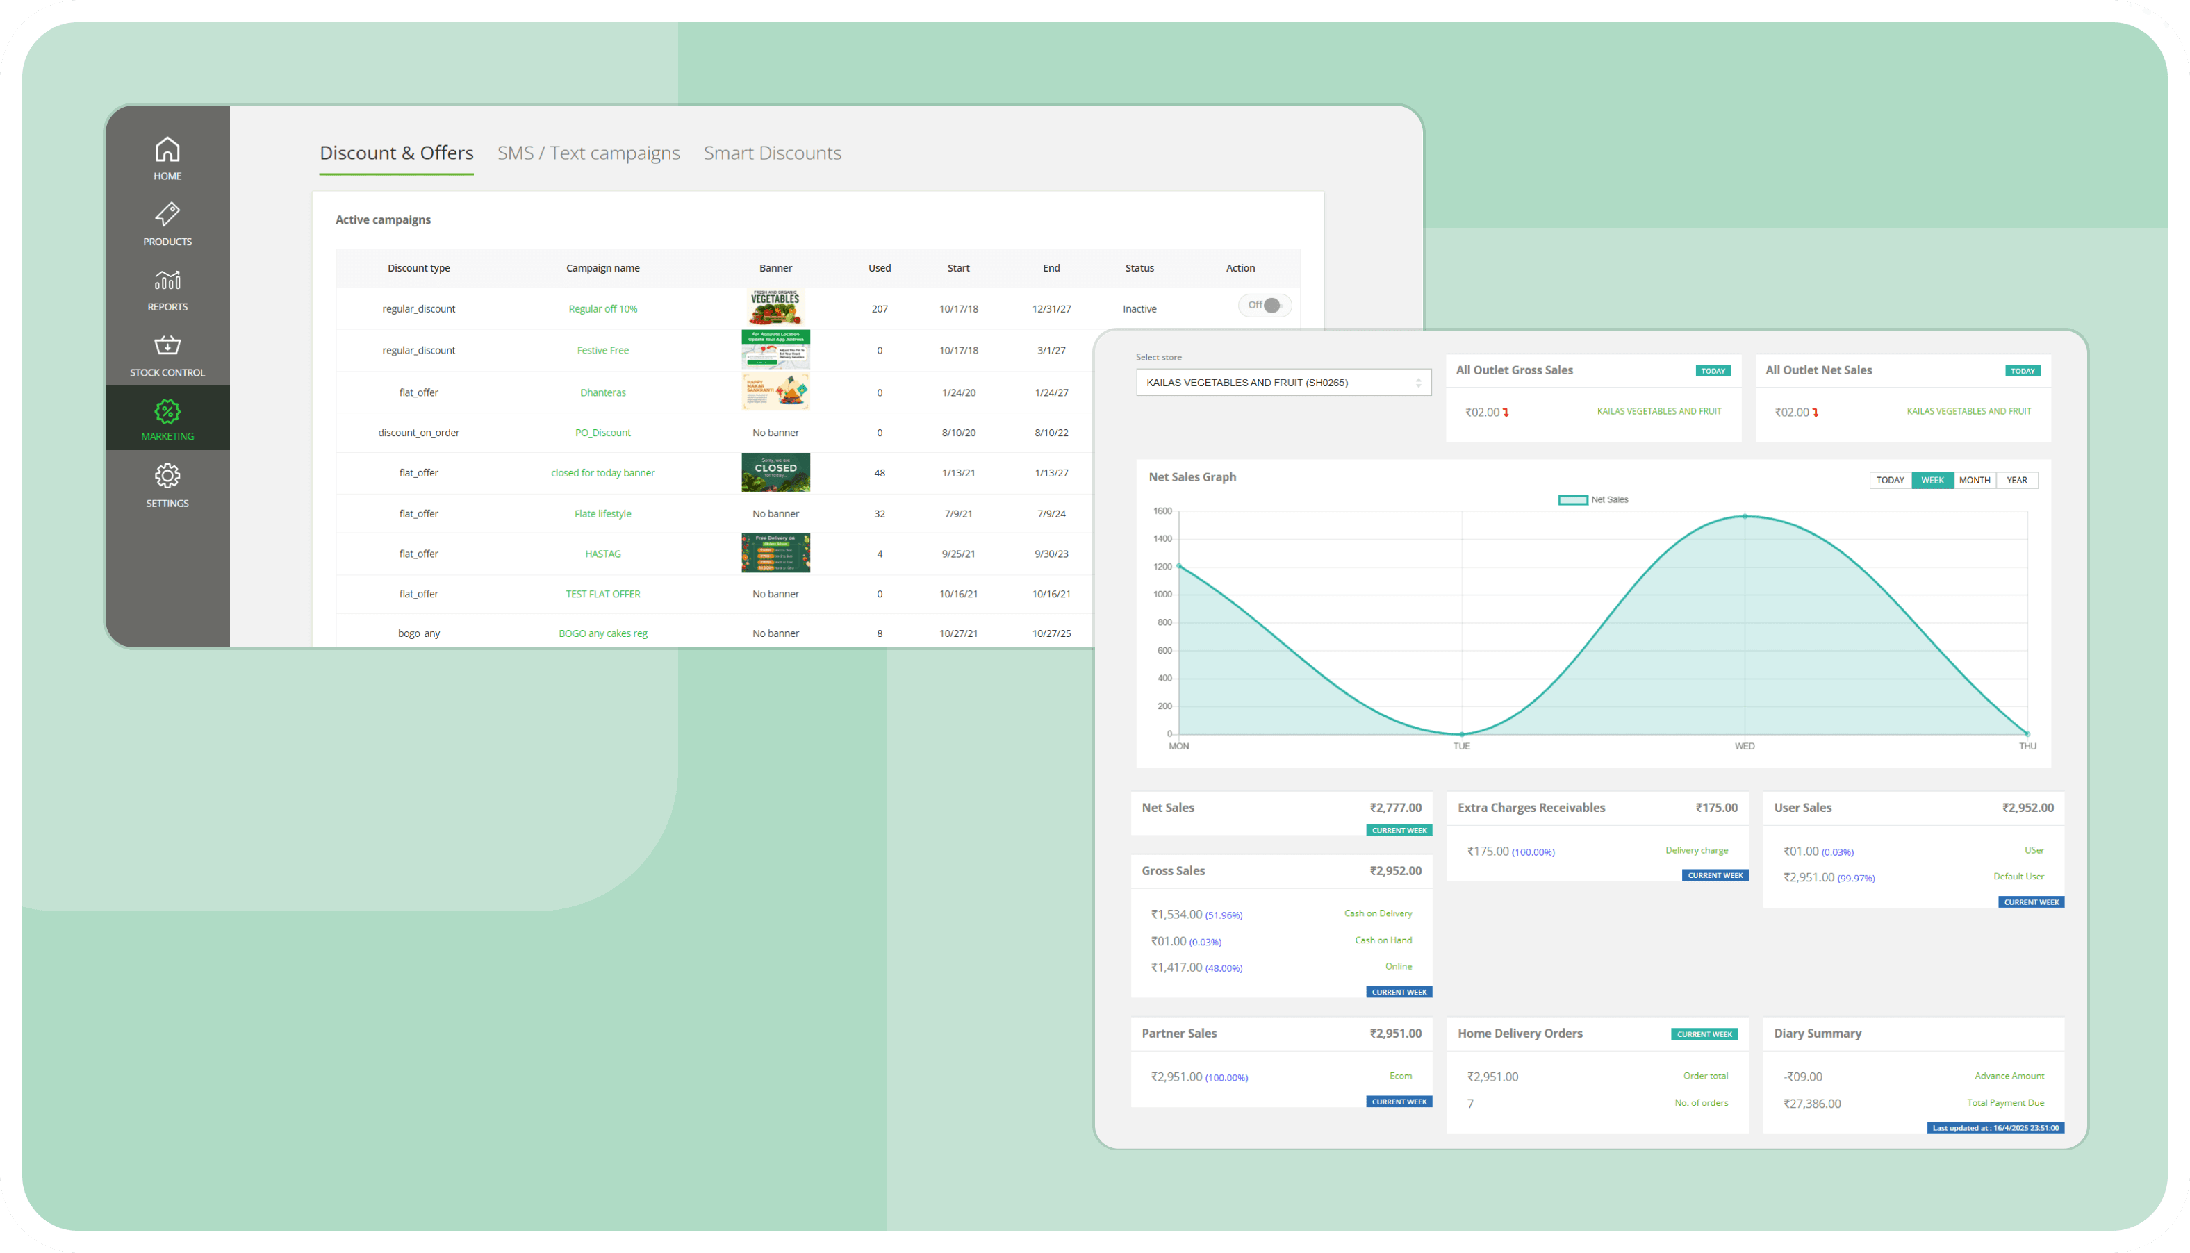Switch to the Smart Discounts tab
The width and height of the screenshot is (2190, 1253).
772,152
